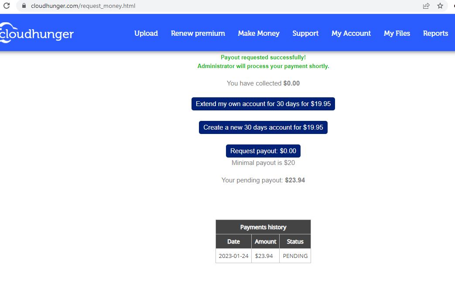The width and height of the screenshot is (455, 295).
Task: Bookmark this page with star icon
Action: coord(440,6)
